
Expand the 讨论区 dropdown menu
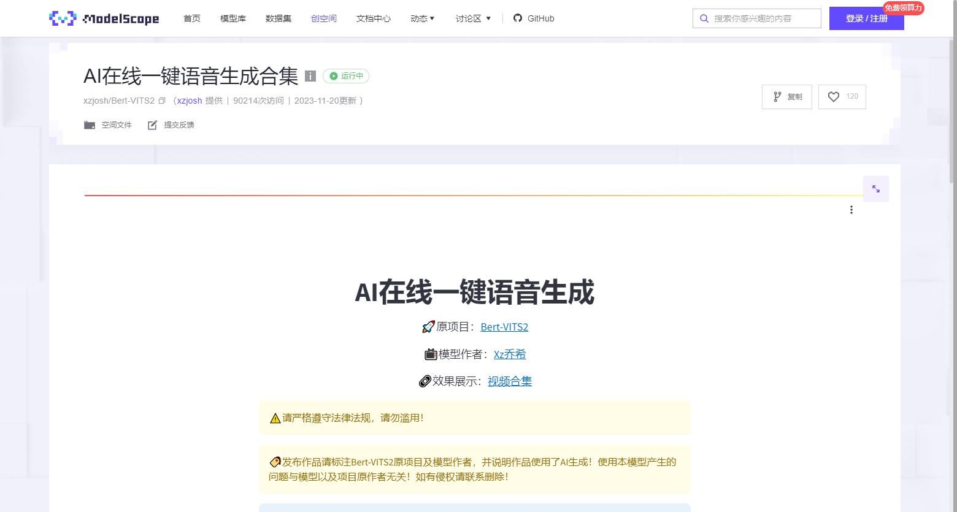click(473, 18)
